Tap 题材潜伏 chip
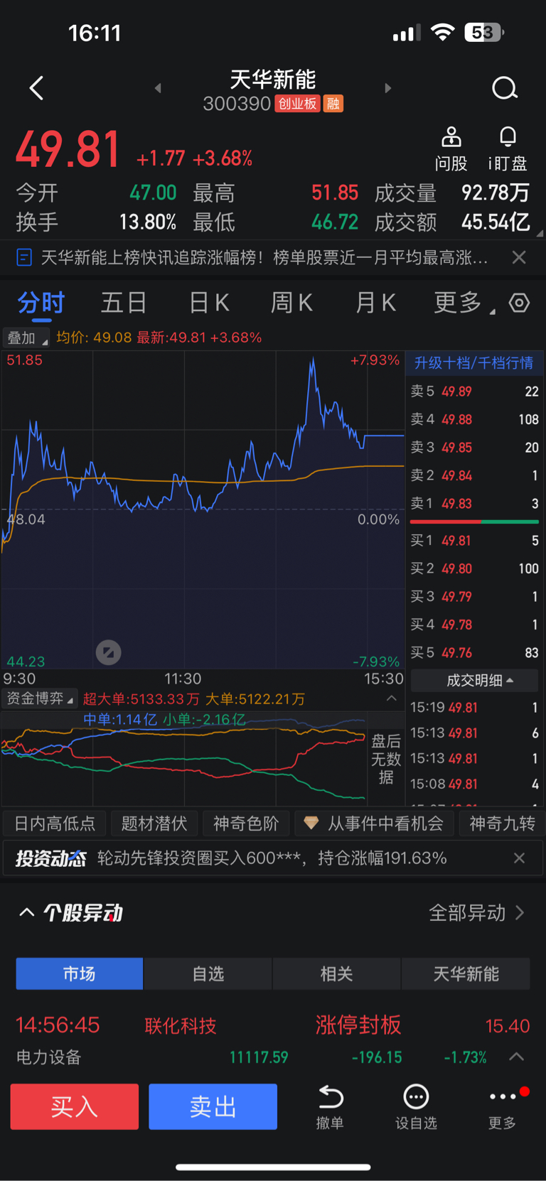The image size is (546, 1181). 154,824
